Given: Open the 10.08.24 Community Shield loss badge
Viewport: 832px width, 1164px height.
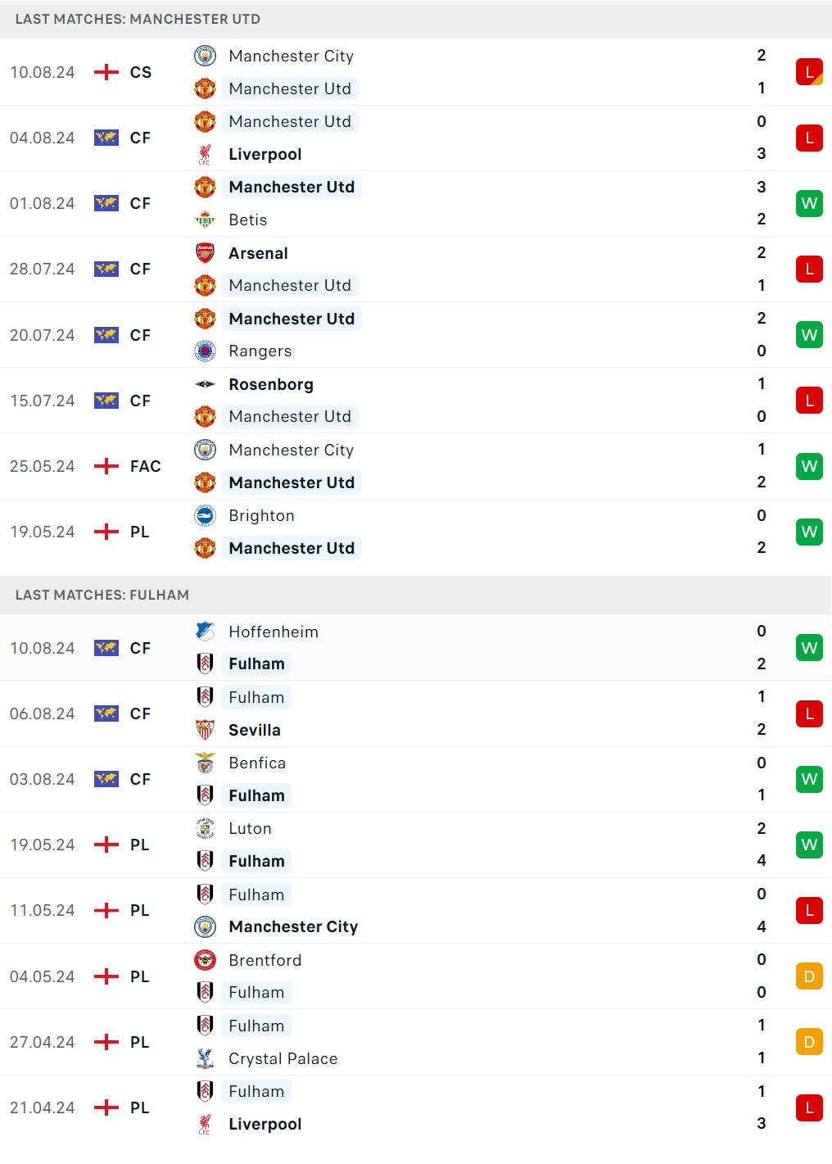Looking at the screenshot, I should click(x=809, y=72).
